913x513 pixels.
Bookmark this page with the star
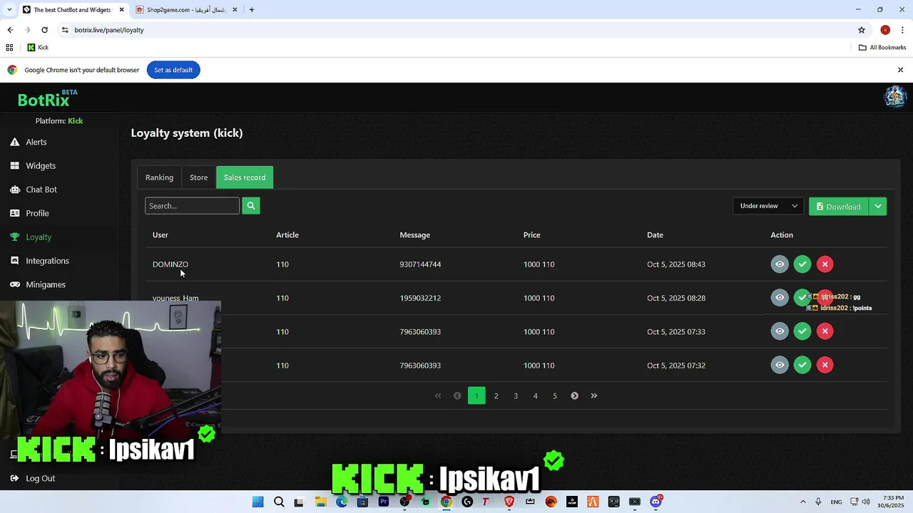coord(862,30)
